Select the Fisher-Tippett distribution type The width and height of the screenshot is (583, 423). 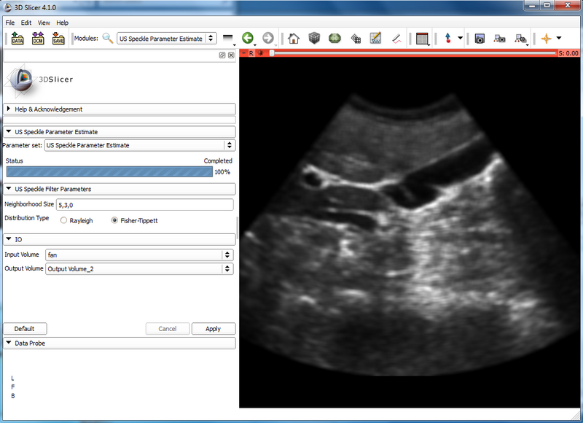tap(114, 220)
